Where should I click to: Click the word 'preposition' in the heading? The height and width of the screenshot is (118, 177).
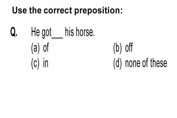coord(98,11)
